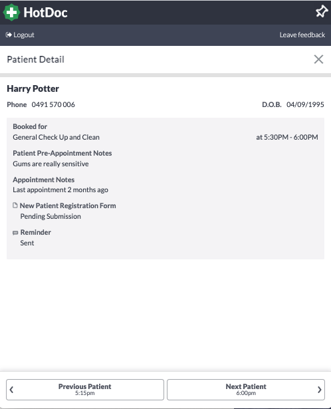Open the Leave feedback link
The image size is (331, 409).
click(x=302, y=35)
